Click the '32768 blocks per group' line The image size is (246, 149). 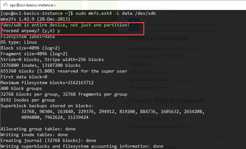pos(64,94)
